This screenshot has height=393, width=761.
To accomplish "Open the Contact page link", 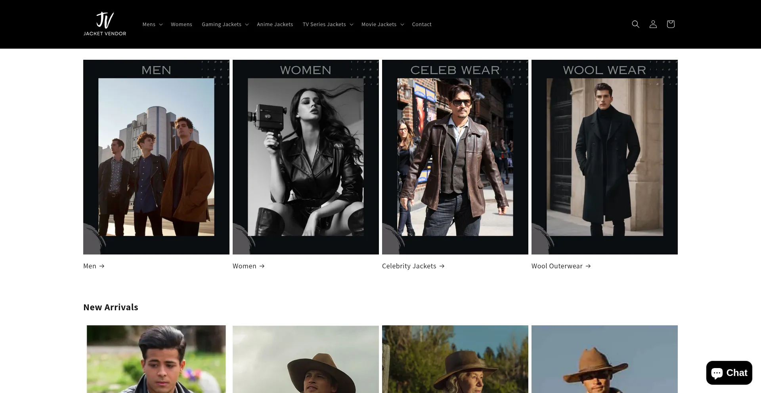I will (x=421, y=25).
